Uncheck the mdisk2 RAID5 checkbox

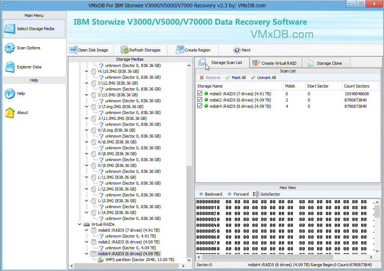[x=200, y=100]
